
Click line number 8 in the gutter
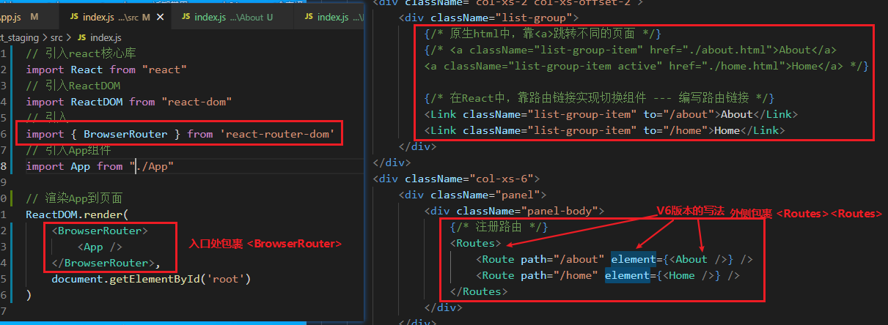[4, 166]
